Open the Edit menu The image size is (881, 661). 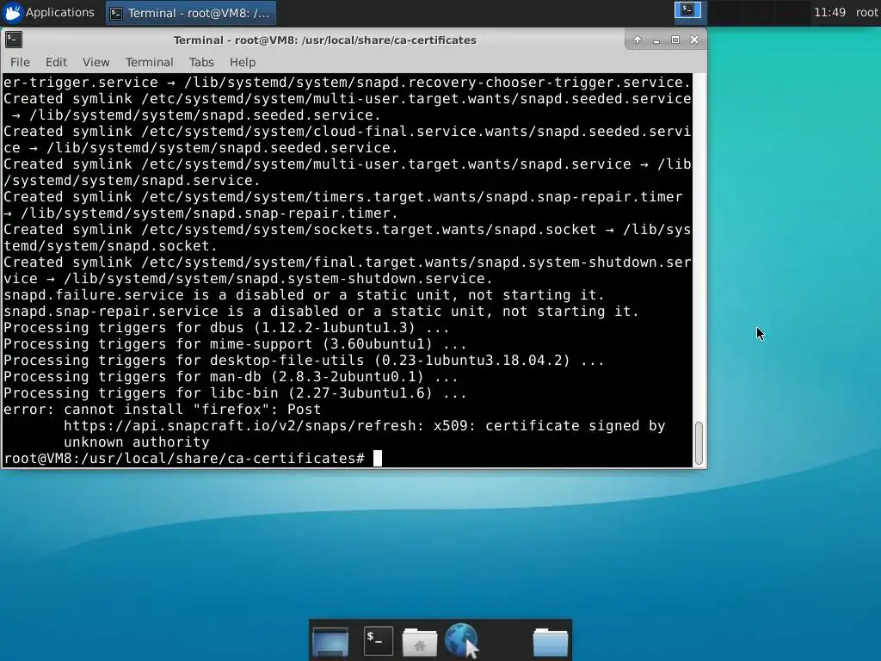[x=56, y=62]
